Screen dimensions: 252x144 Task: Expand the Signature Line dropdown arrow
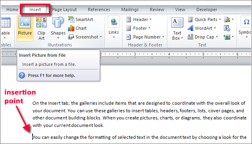tap(233, 19)
